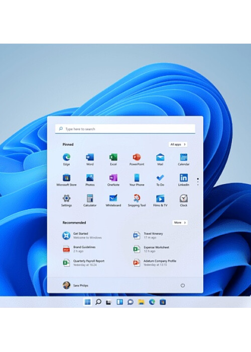
Task: Open the Mail app
Action: coord(160,159)
